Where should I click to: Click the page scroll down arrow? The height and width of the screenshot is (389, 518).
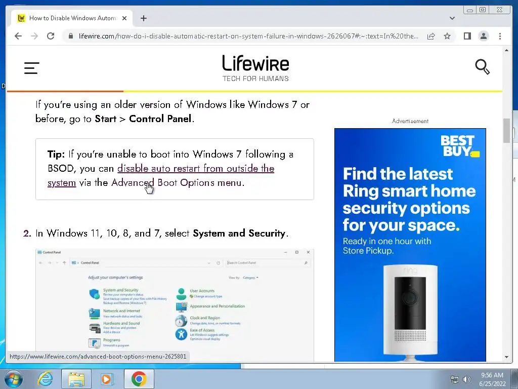pyautogui.click(x=506, y=357)
